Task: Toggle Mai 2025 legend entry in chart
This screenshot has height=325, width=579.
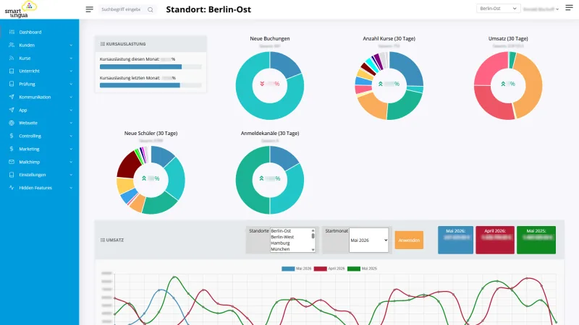Action: coord(362,269)
